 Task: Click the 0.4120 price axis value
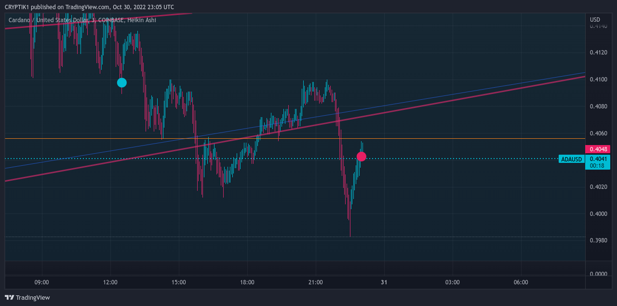[x=598, y=53]
